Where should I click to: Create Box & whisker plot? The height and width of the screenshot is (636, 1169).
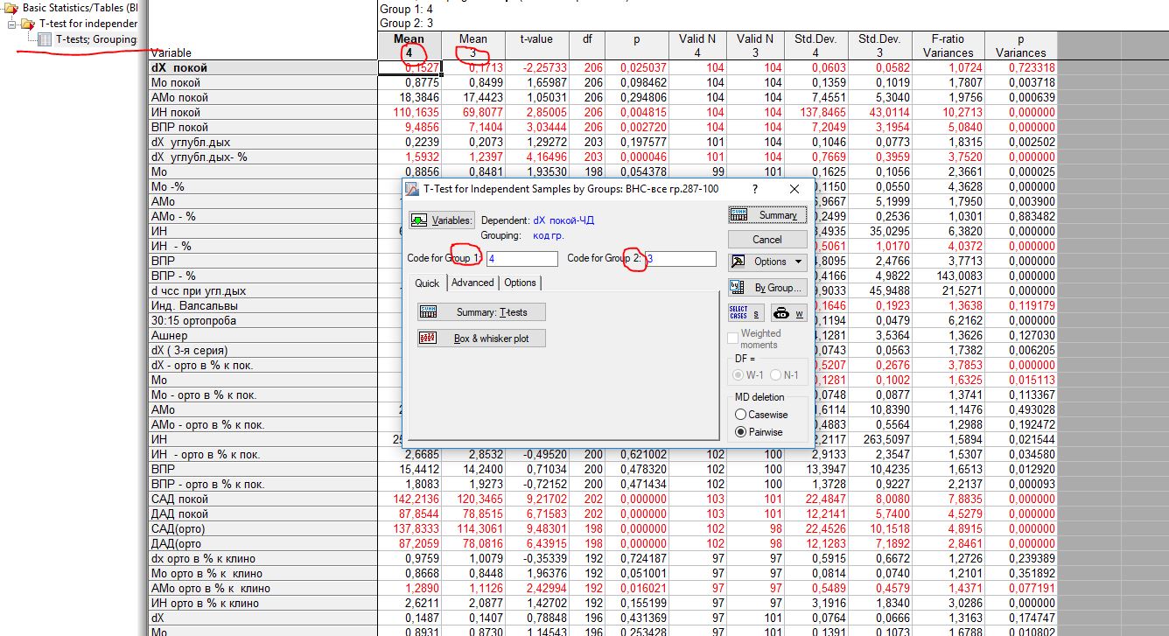click(x=481, y=339)
